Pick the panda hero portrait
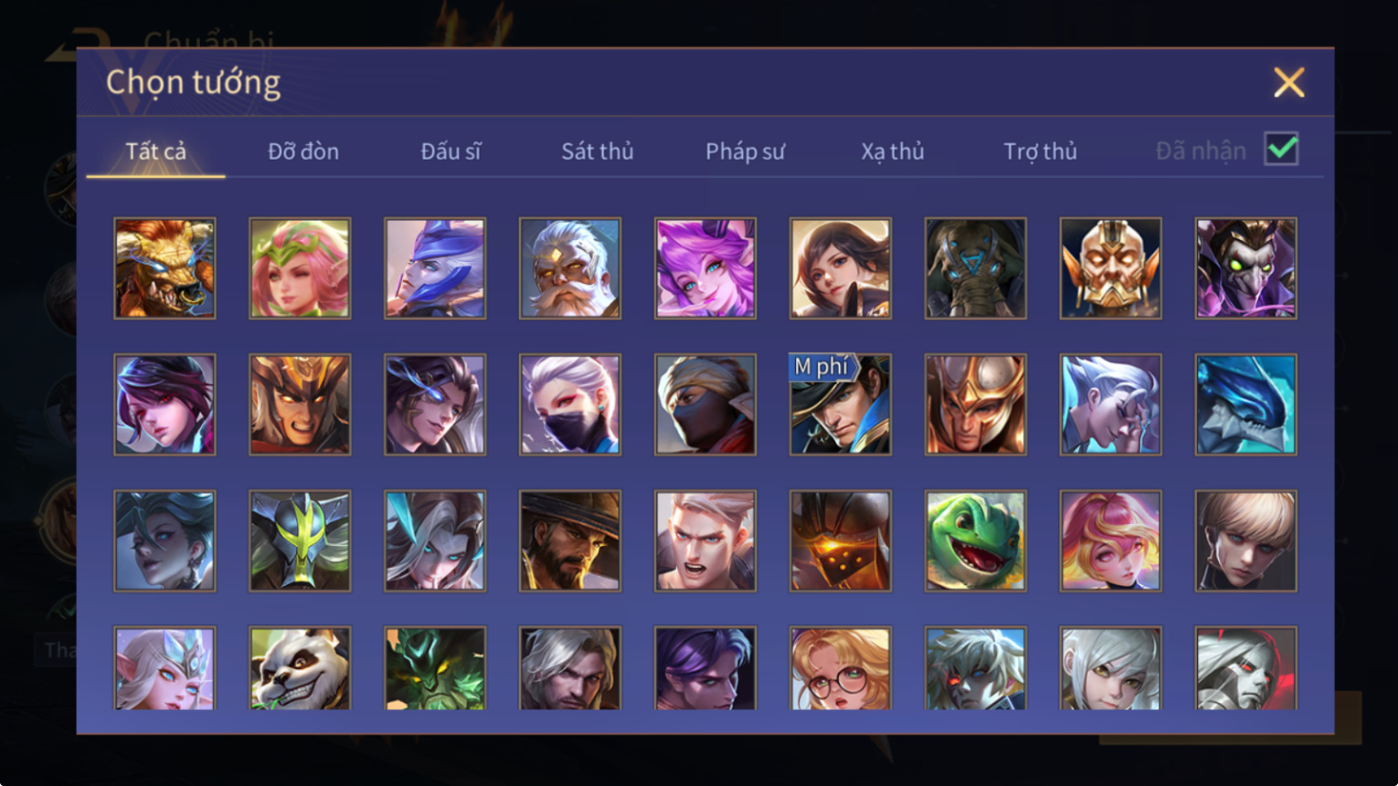Screen dimensions: 1398x786 [300, 669]
